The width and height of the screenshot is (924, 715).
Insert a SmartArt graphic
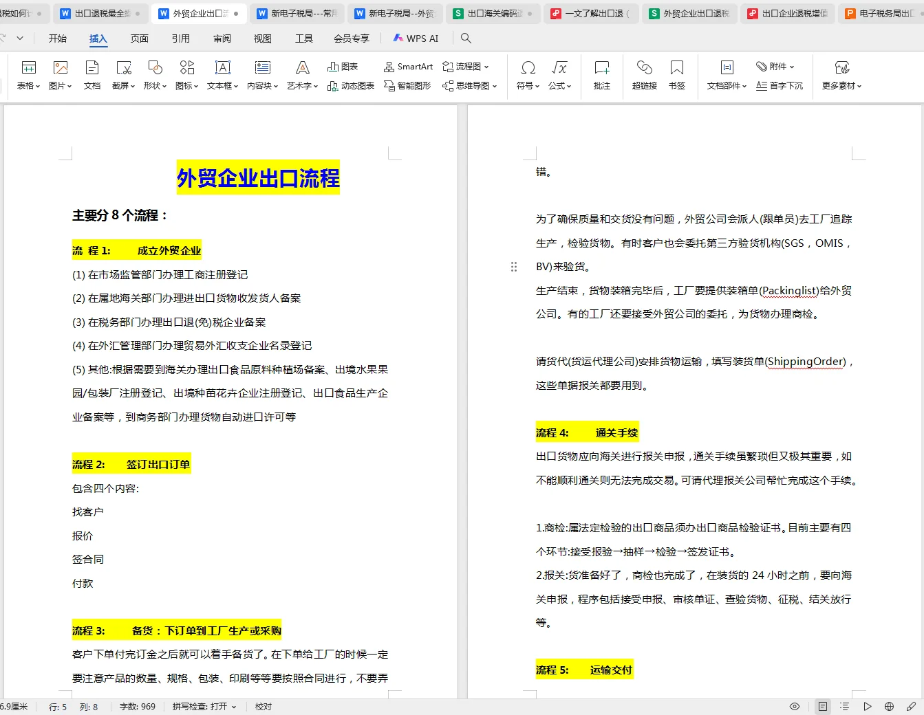click(x=407, y=67)
